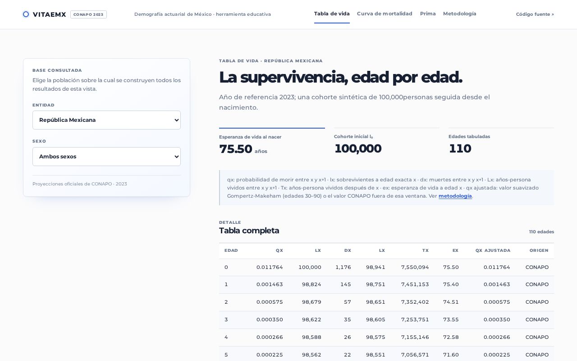Click the CONAPO origin cell in age 4 row
This screenshot has width=577, height=361.
pyautogui.click(x=537, y=337)
